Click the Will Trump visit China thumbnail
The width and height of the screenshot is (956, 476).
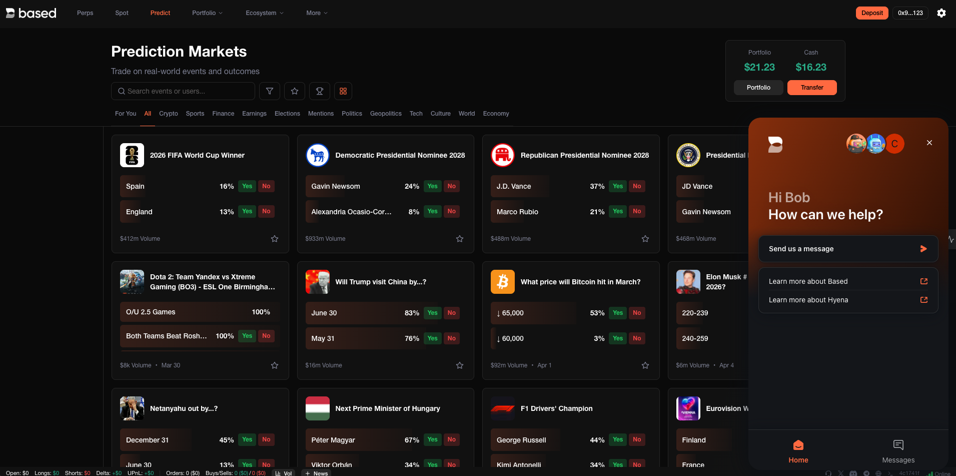point(318,282)
